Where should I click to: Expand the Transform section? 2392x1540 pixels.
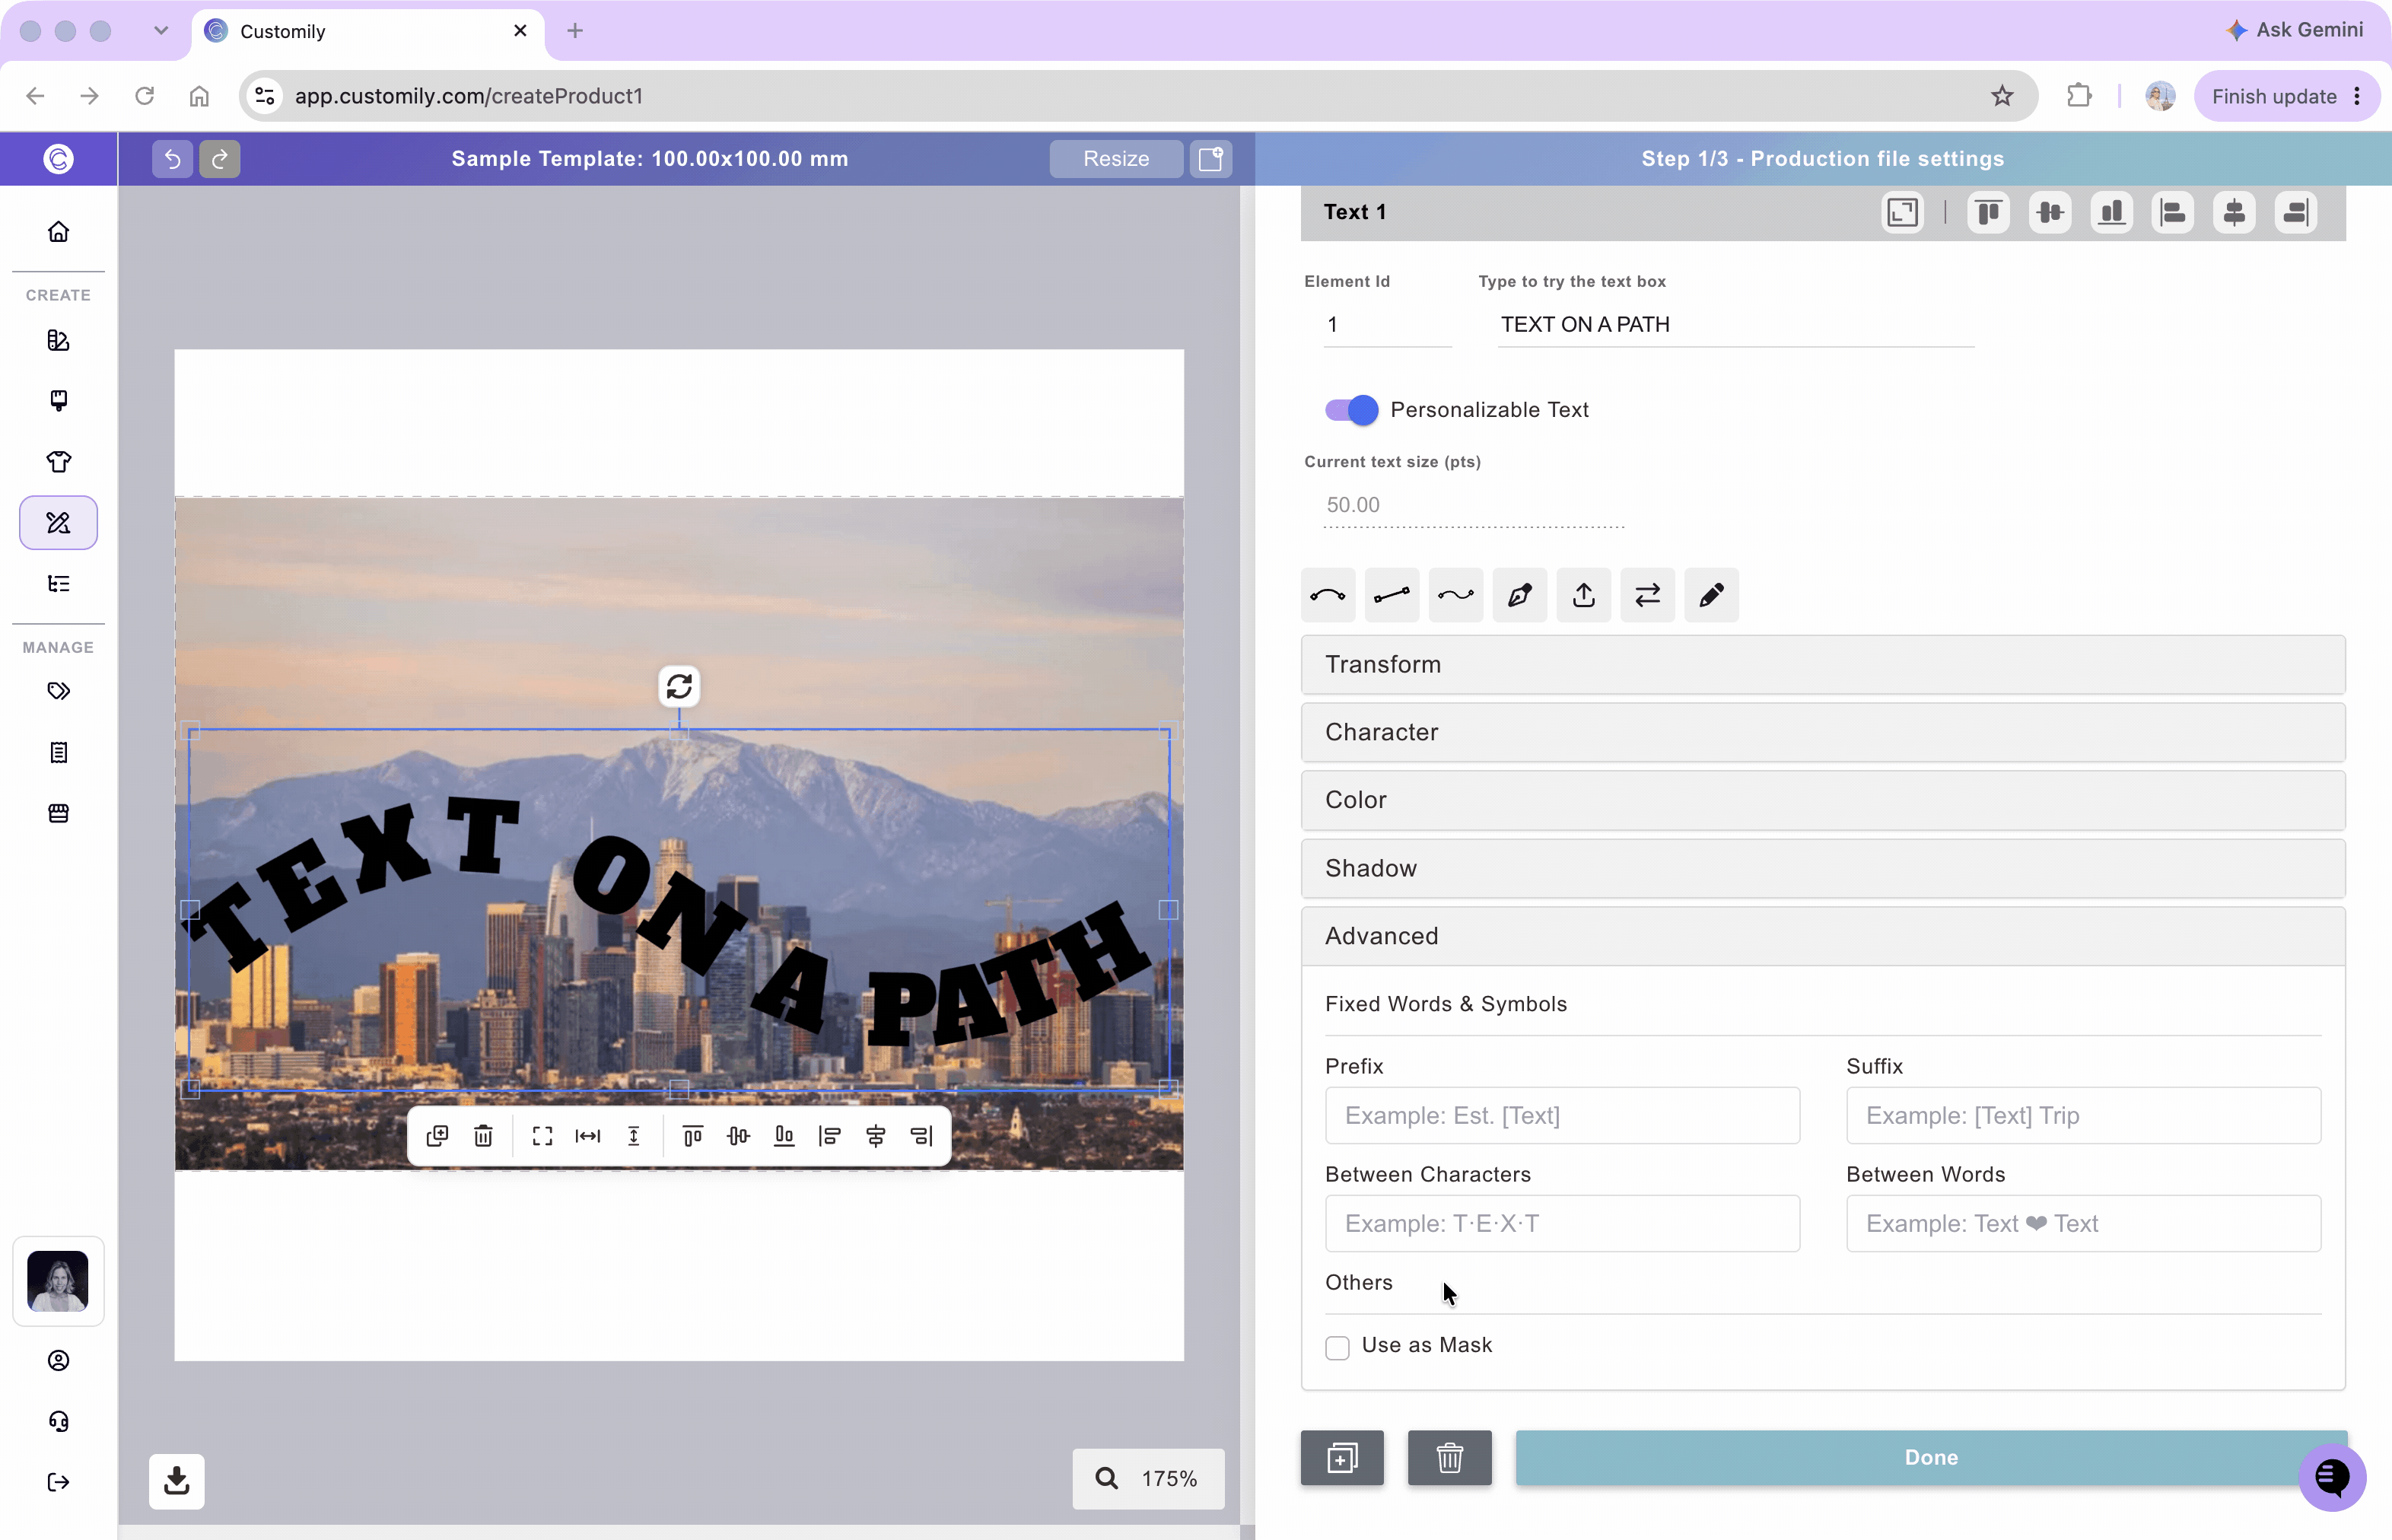pyautogui.click(x=1823, y=664)
